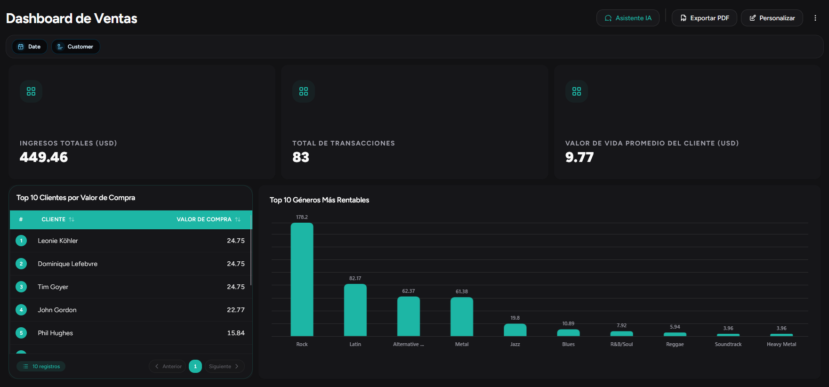
Task: Open Personalizar dashboard editor
Action: tap(772, 18)
